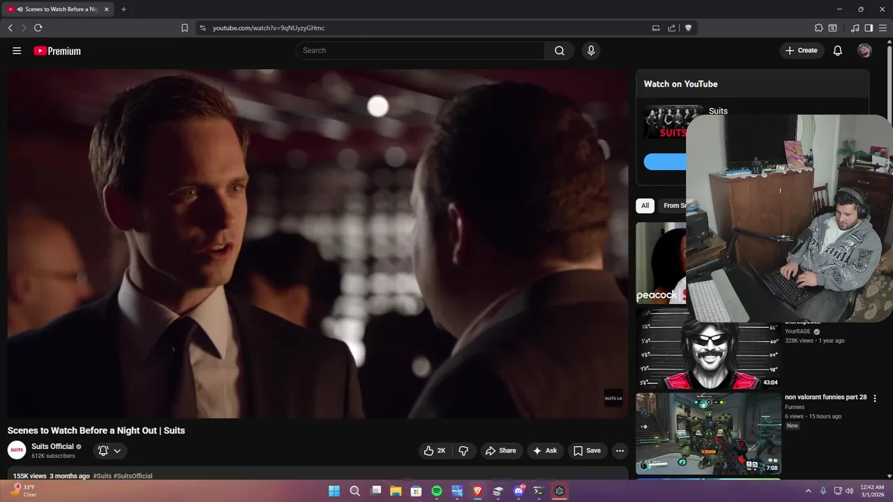Select the youtube.com address bar URL
Viewport: 893px width, 502px height.
269,28
